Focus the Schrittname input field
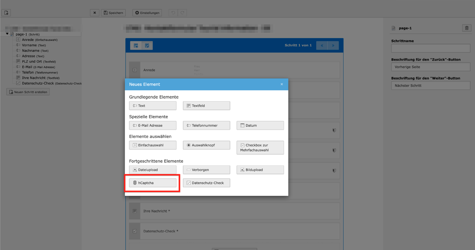 click(x=430, y=48)
